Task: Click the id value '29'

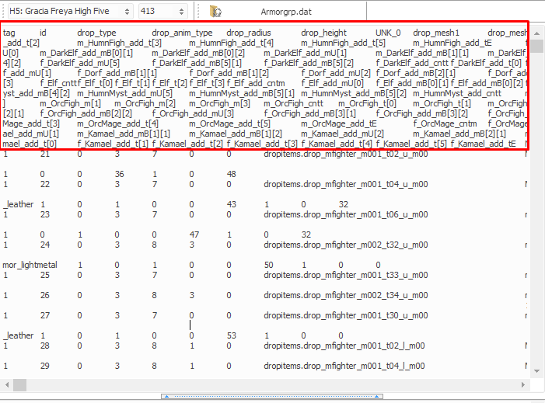Action: (x=45, y=366)
